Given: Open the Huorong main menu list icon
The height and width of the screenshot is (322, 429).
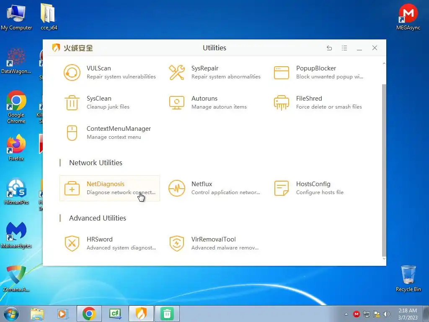Looking at the screenshot, I should point(344,48).
